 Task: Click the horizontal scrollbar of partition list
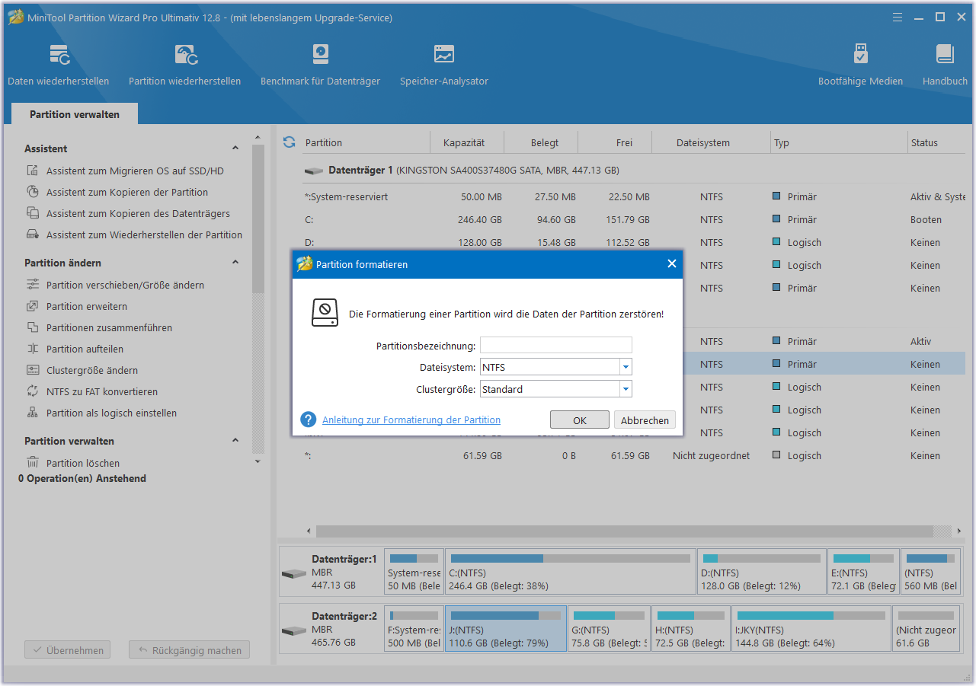[x=625, y=531]
